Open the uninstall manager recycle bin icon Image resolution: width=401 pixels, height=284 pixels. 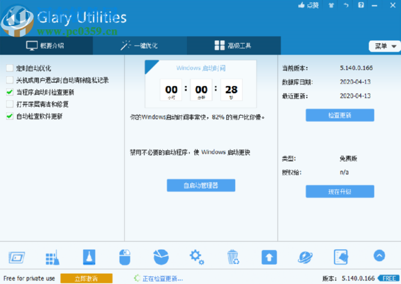tap(233, 257)
